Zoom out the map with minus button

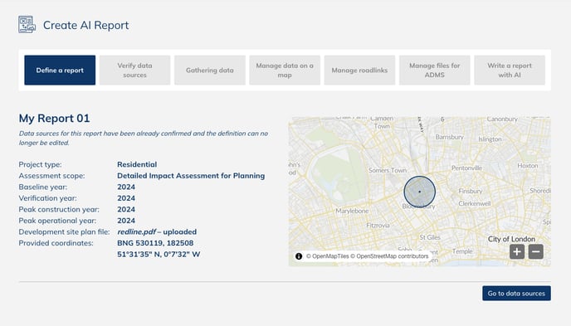point(535,251)
